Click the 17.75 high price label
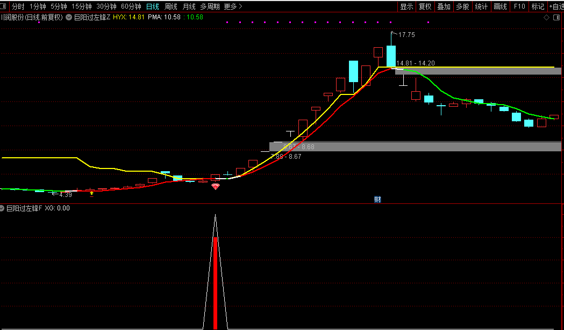 pyautogui.click(x=406, y=35)
